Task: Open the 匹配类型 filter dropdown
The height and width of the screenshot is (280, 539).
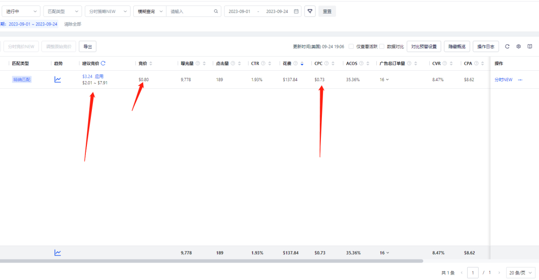Action: point(62,11)
